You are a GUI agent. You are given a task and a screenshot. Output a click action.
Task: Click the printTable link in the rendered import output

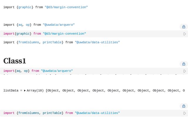52,42
